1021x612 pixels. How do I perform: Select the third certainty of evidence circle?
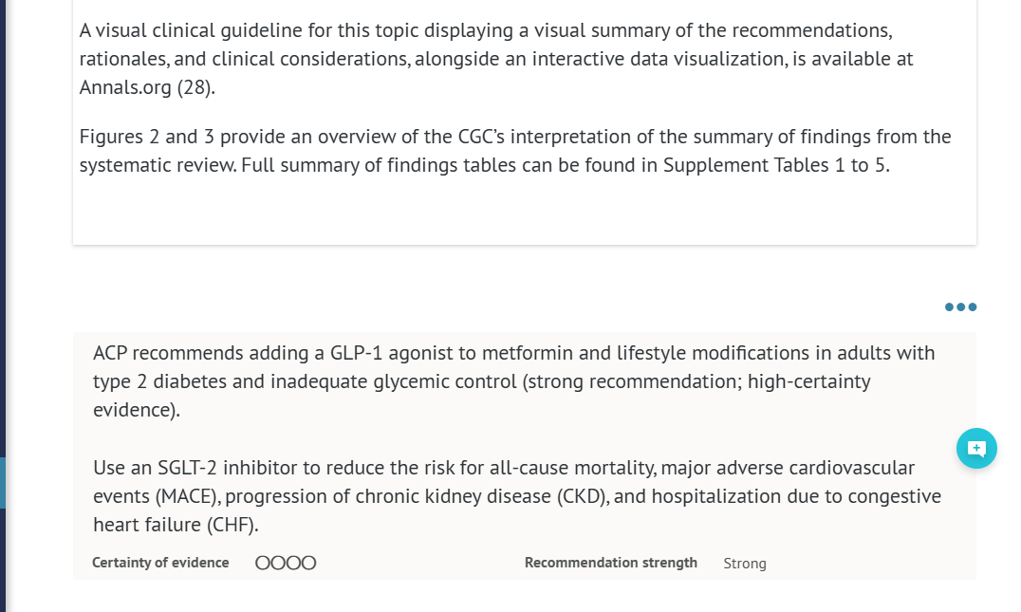pos(293,563)
